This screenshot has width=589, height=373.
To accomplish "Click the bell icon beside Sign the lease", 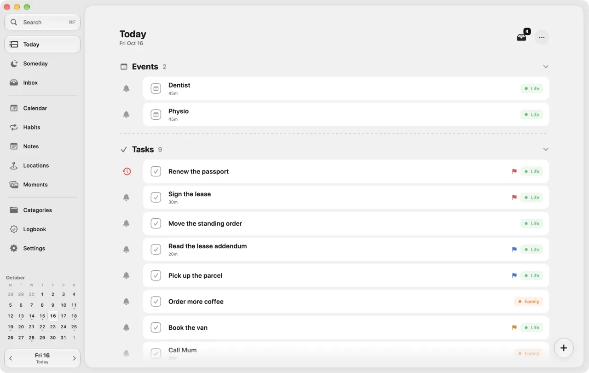I will coord(126,198).
